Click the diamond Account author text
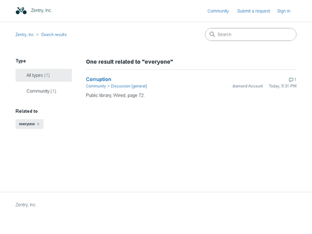 pyautogui.click(x=248, y=86)
